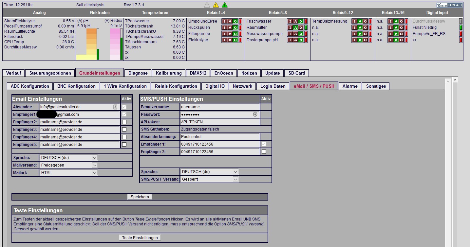Set UmpolungElyse relay to I mode
This screenshot has width=470, height=247.
click(225, 21)
